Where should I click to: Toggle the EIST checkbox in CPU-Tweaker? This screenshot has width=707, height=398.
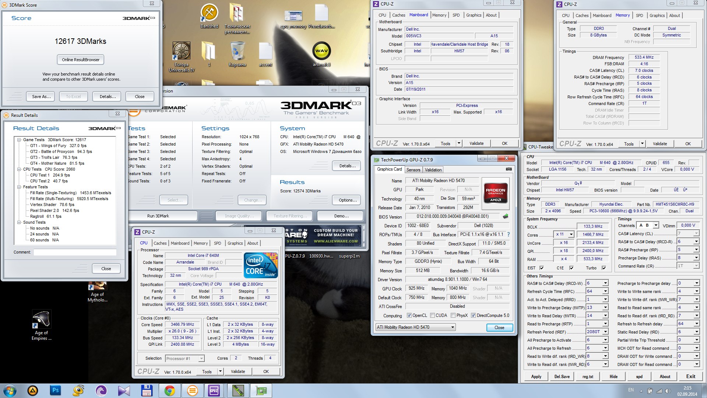(541, 268)
